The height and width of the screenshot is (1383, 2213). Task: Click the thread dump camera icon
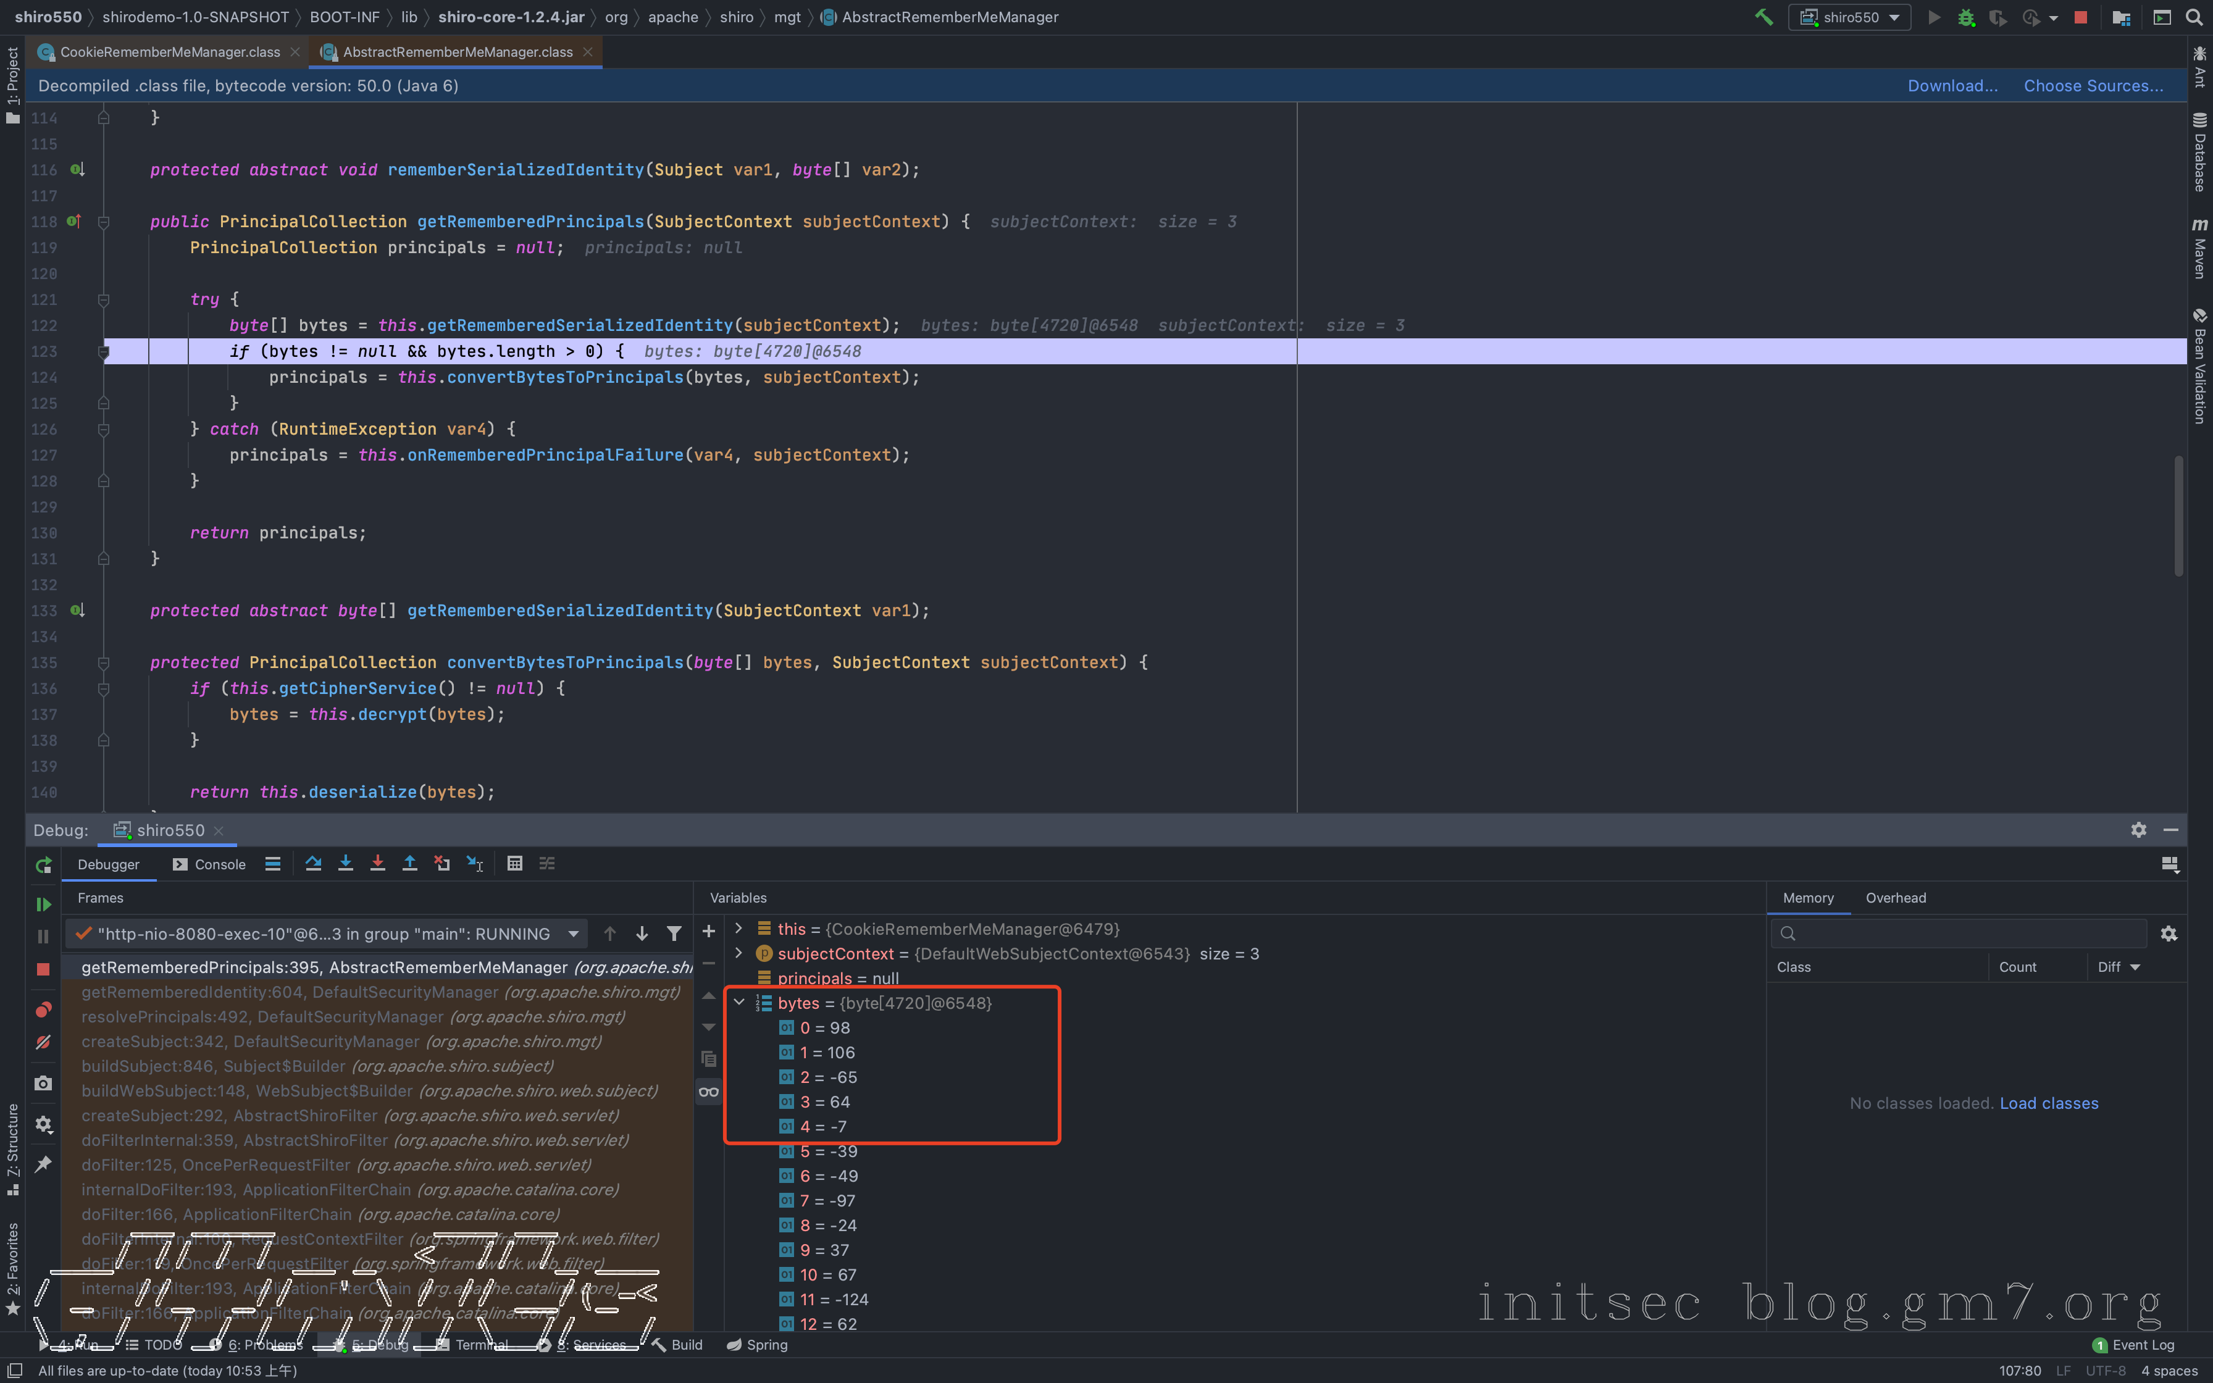43,1083
